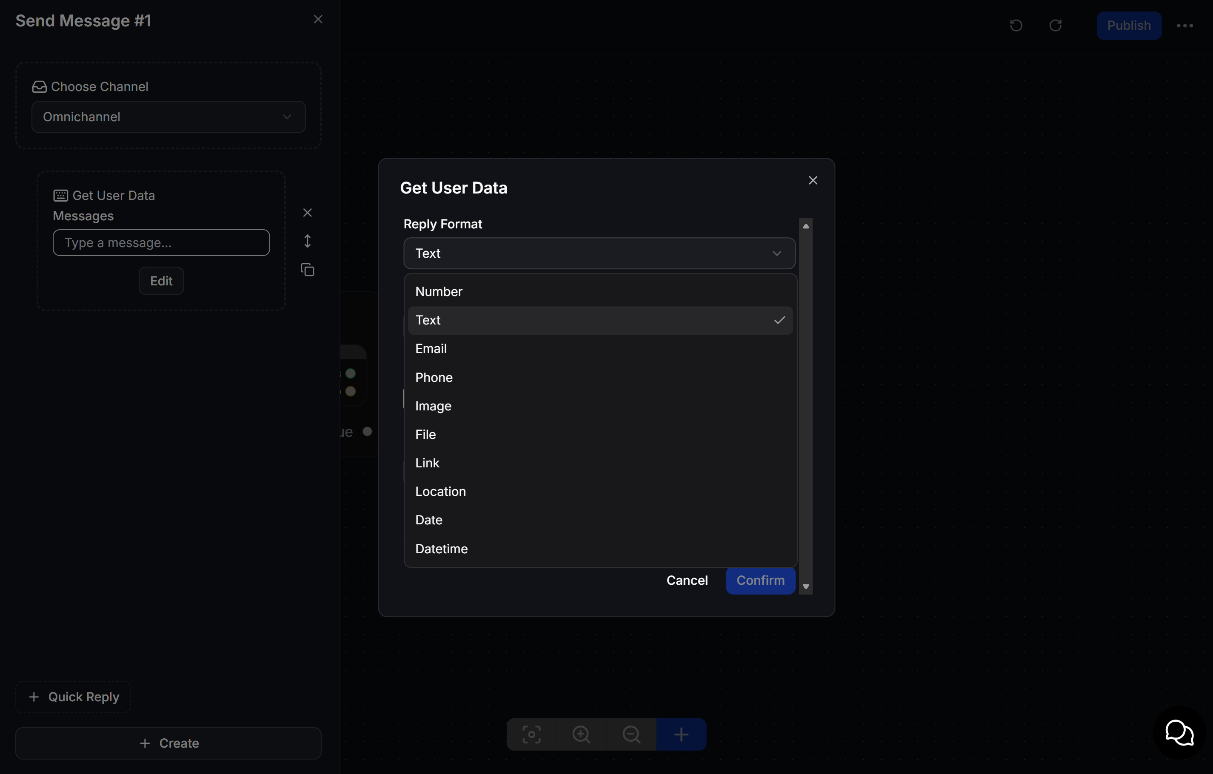Screen dimensions: 1213x774
Task: Click the orange node connector dot
Action: [x=351, y=391]
